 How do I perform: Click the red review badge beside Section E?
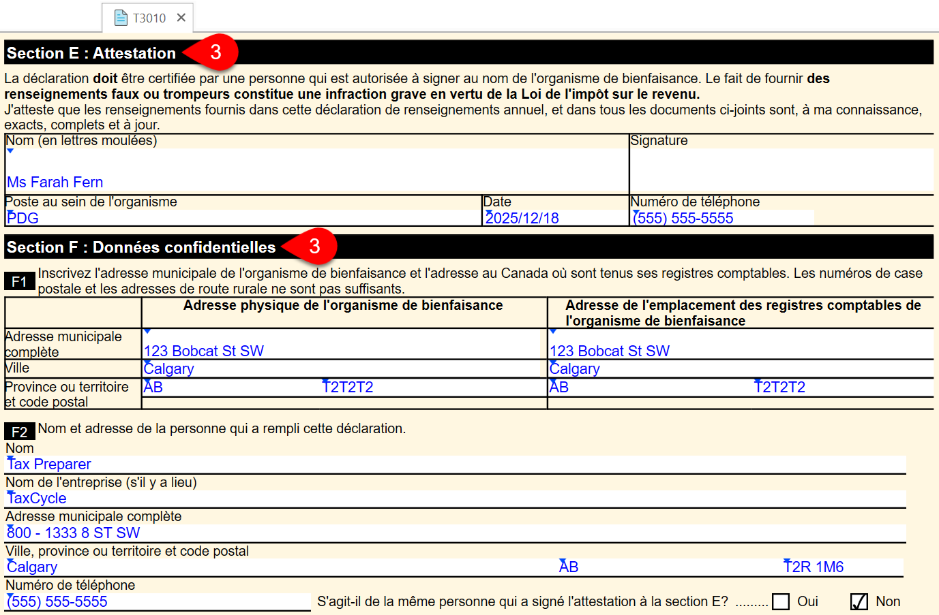217,52
